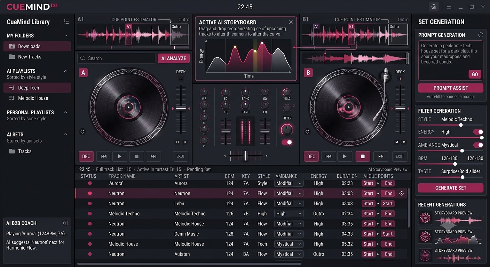Click GO to submit the prompt
490x267 pixels.
(x=475, y=74)
